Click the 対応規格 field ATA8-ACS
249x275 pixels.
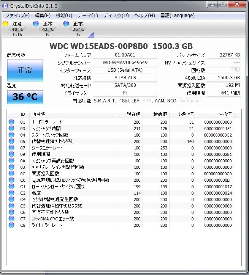[x=125, y=78]
